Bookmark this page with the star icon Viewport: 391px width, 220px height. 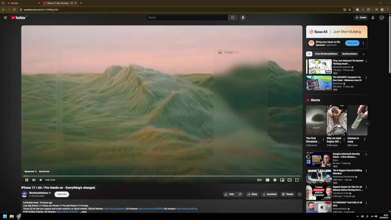tap(350, 9)
